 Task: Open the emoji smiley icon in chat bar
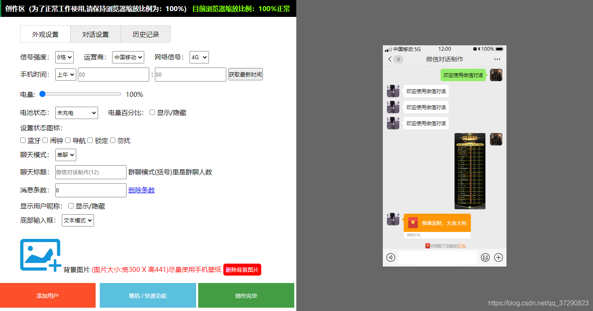pyautogui.click(x=485, y=258)
